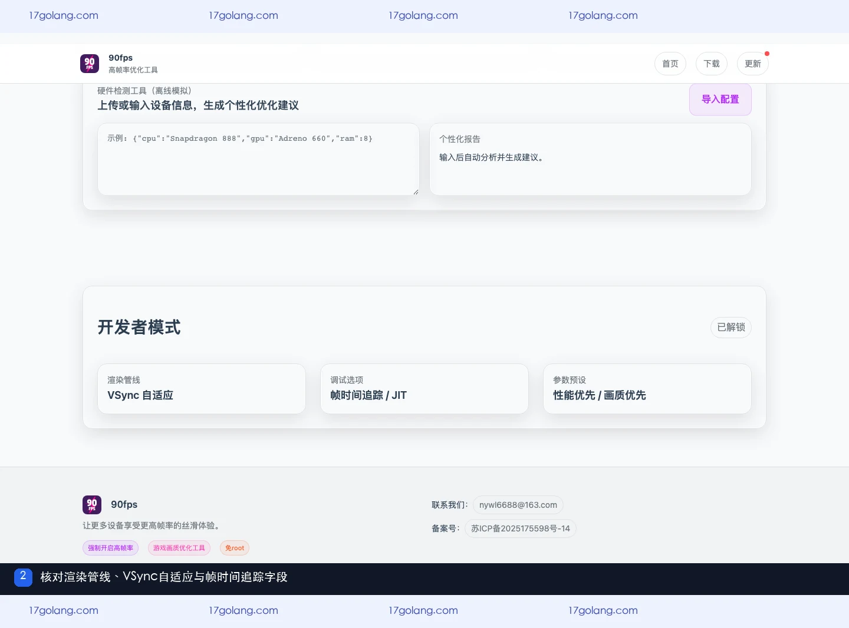
Task: Click the 备案号 label
Action: pyautogui.click(x=445, y=528)
